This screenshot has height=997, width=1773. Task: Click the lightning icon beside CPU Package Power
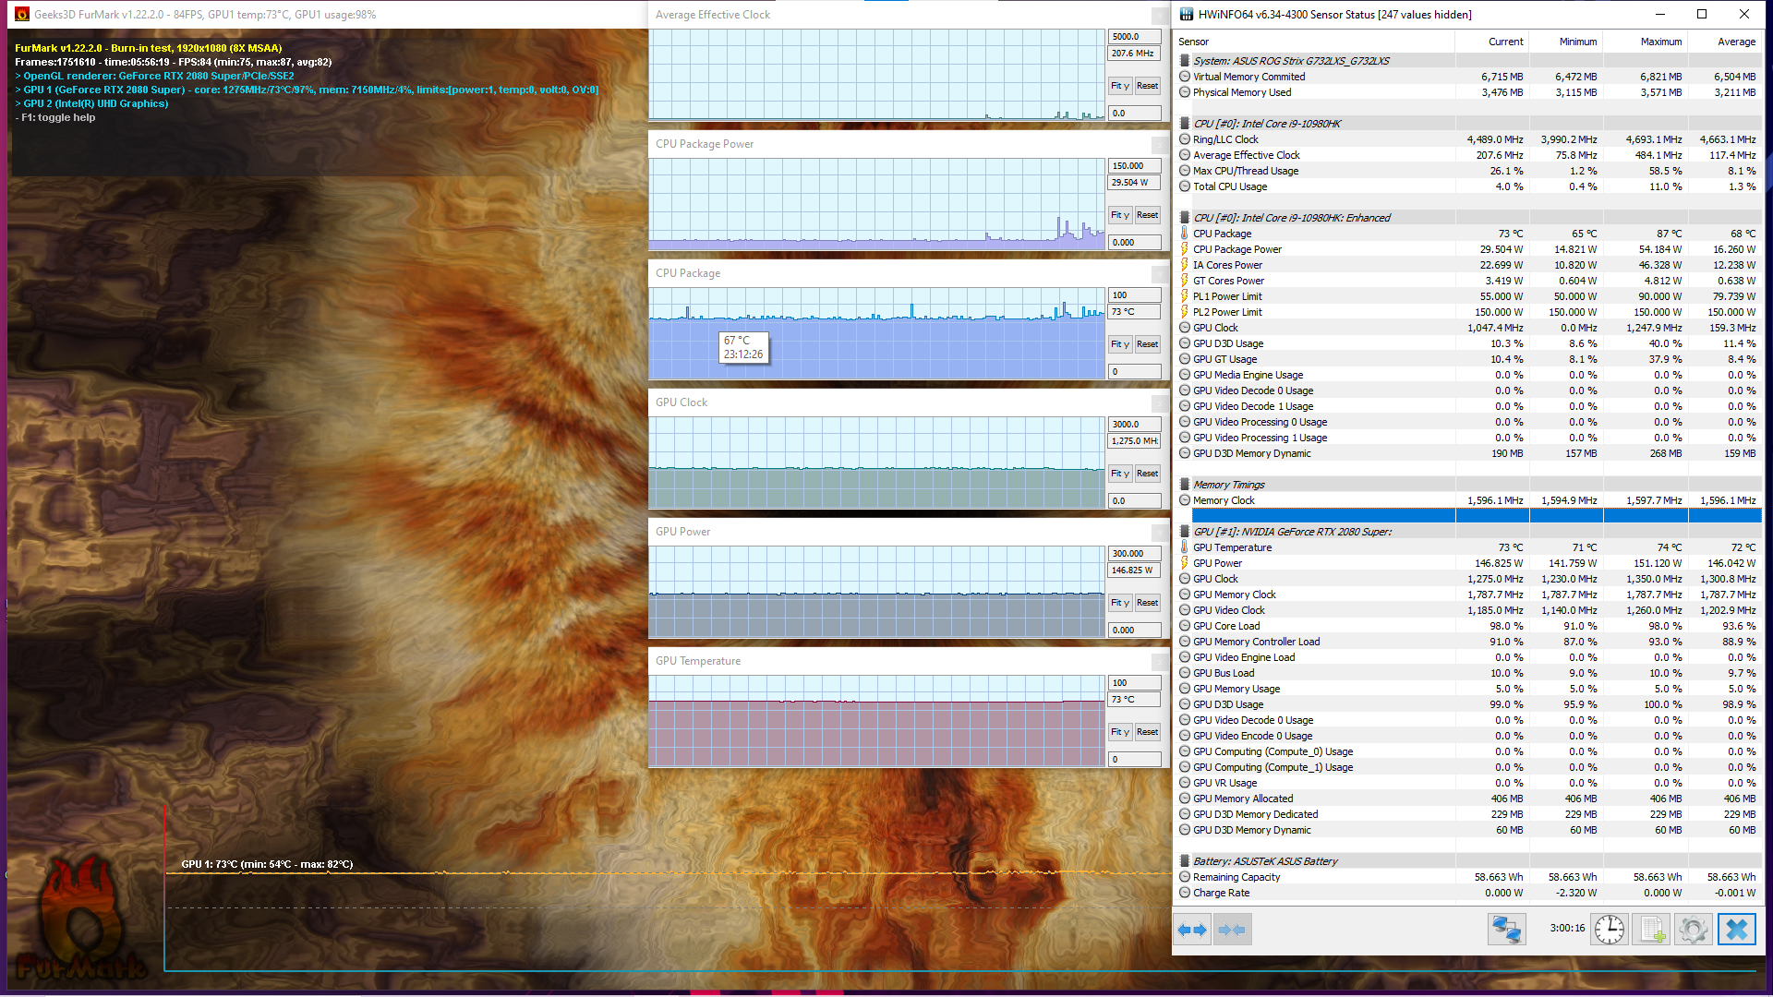1185,249
